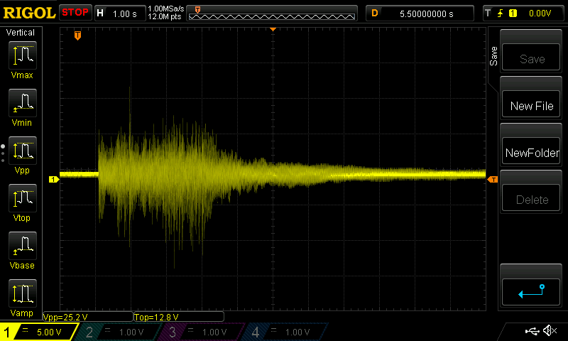Click the vertical Save tab label

[x=493, y=56]
